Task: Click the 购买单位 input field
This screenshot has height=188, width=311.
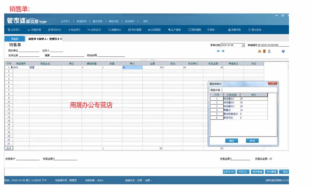Action: (29, 51)
